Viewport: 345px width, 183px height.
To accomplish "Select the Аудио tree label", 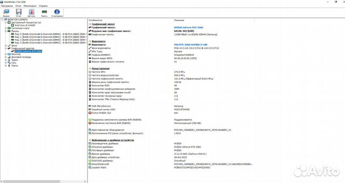I will tap(14, 60).
